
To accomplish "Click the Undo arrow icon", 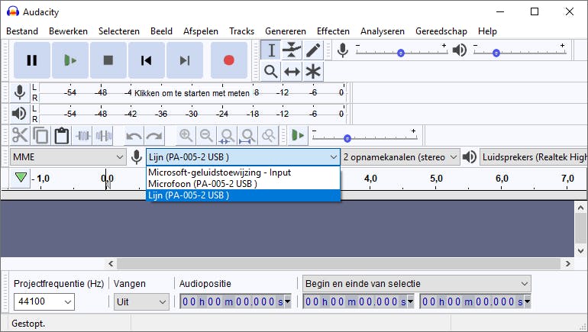I will pyautogui.click(x=134, y=135).
